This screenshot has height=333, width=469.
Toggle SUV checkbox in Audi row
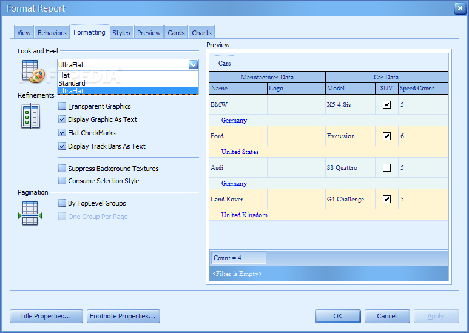[386, 167]
